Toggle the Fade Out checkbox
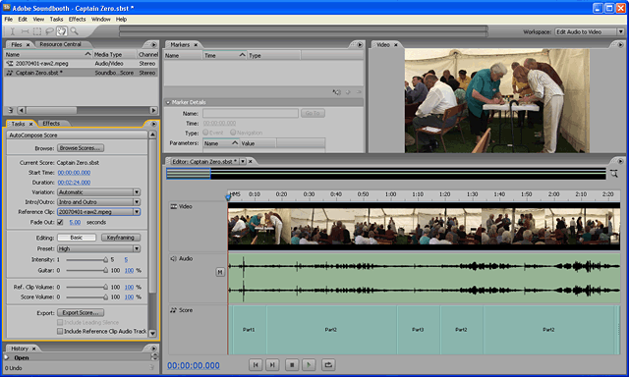Screen dimensions: 629x377 [60, 222]
